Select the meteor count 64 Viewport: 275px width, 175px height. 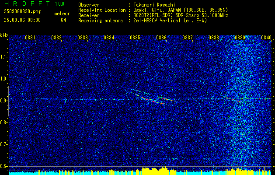(x=63, y=20)
